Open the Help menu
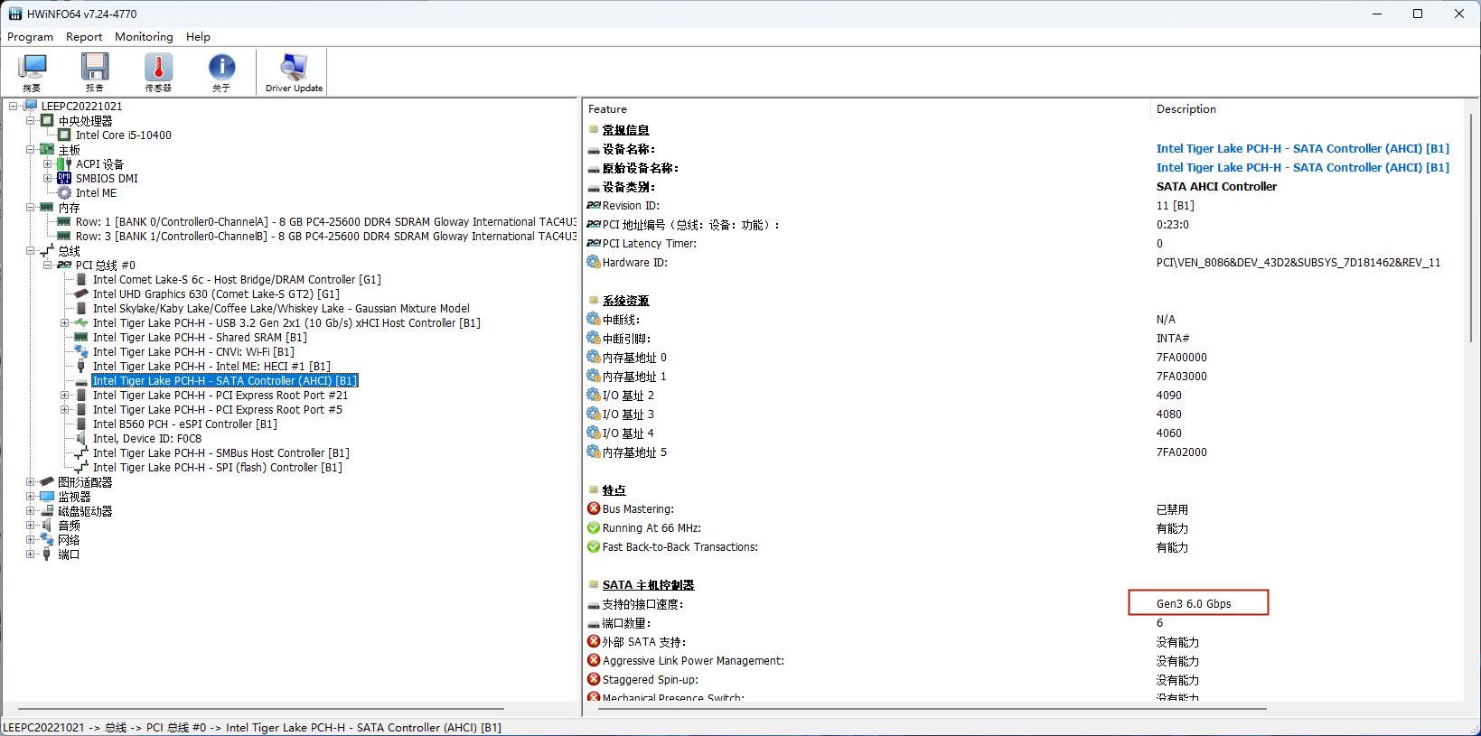This screenshot has height=736, width=1481. (x=198, y=37)
